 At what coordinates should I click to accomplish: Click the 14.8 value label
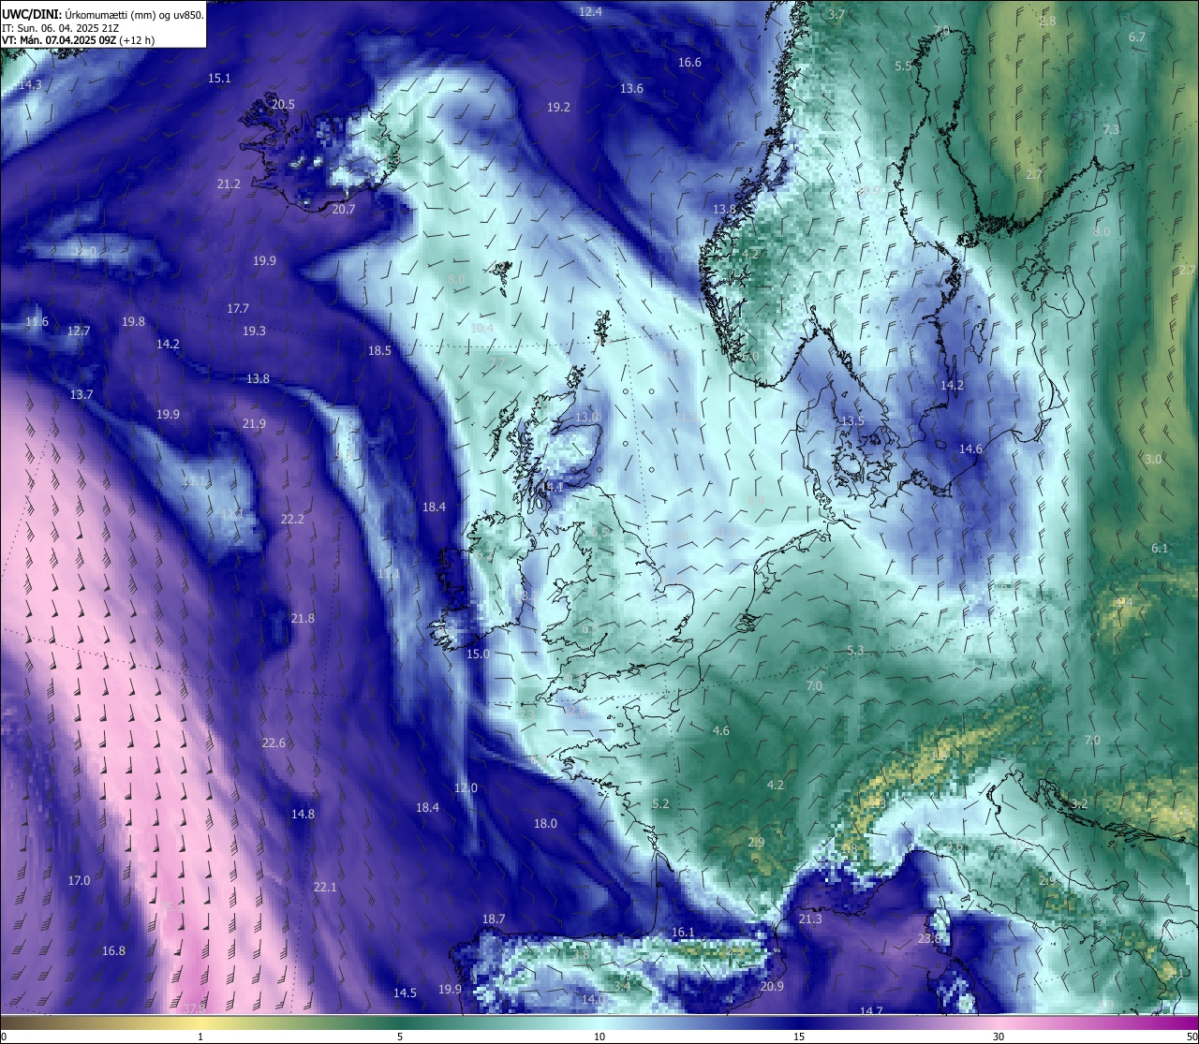[x=303, y=815]
